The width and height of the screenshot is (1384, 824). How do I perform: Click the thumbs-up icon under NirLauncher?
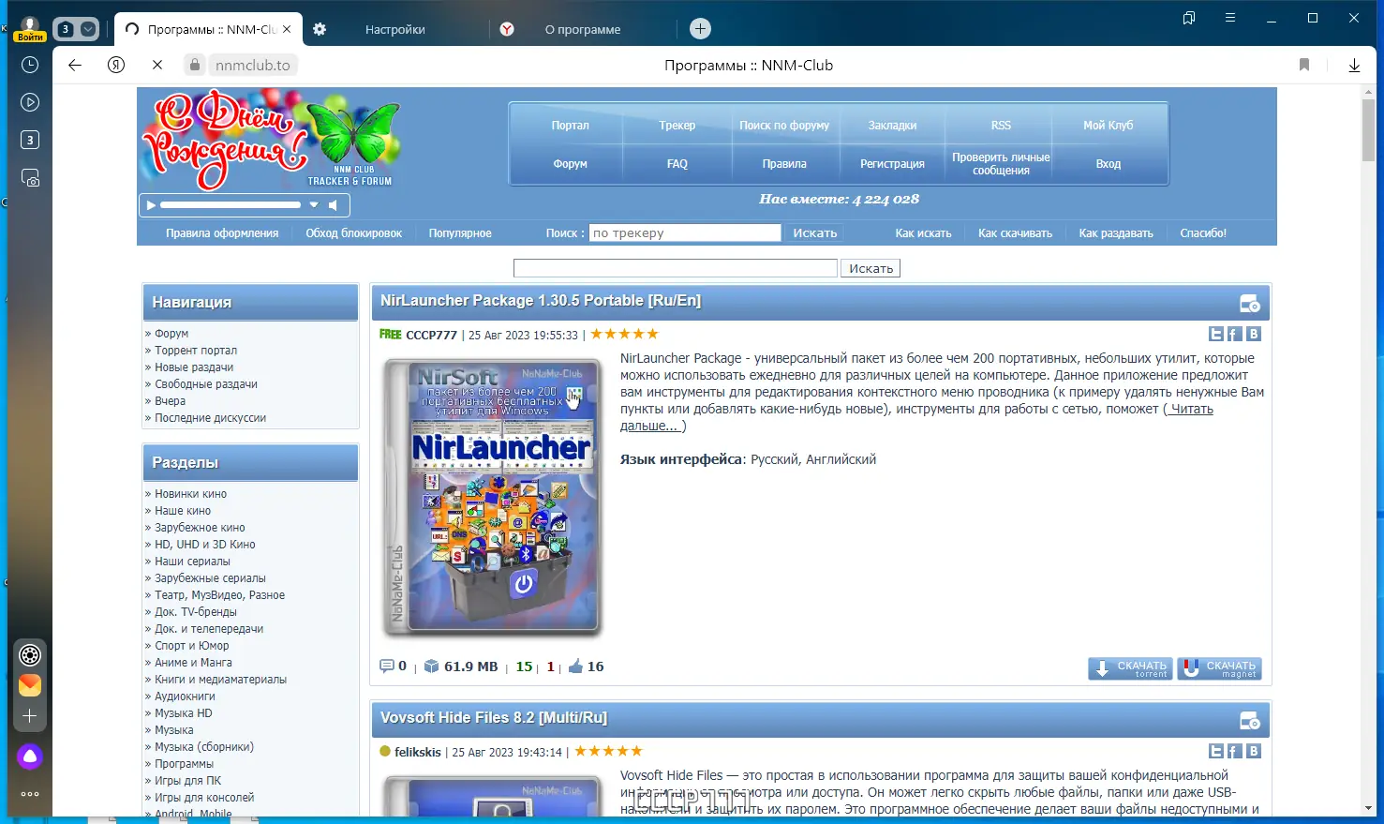[575, 667]
